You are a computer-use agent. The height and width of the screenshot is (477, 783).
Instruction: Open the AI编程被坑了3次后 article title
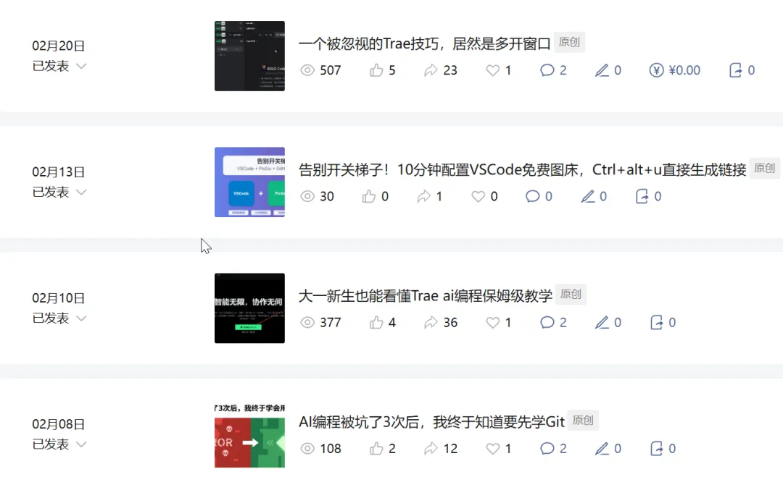tap(431, 422)
